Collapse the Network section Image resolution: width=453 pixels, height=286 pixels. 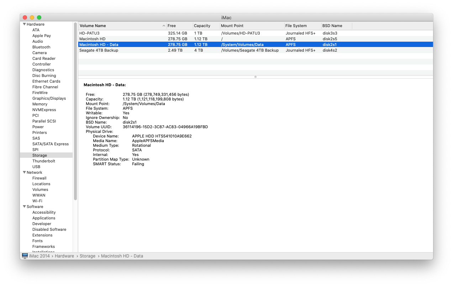pos(24,172)
